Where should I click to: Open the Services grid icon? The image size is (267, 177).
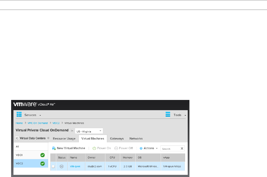[19, 114]
